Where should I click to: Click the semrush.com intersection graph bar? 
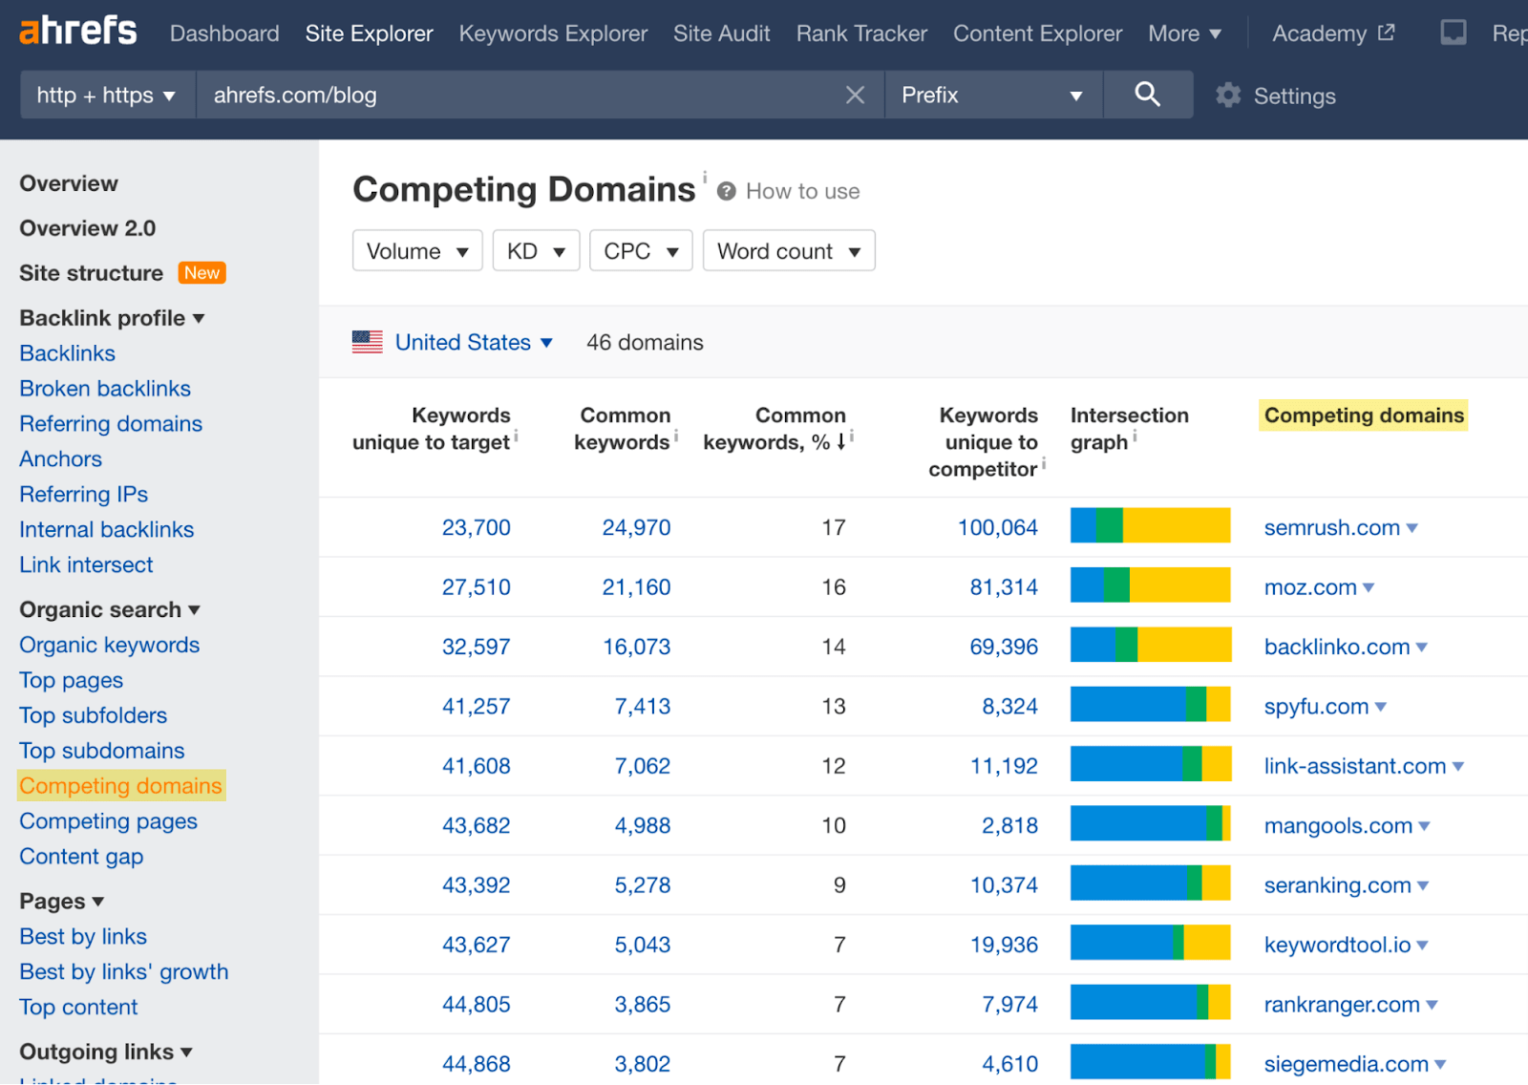click(1150, 525)
